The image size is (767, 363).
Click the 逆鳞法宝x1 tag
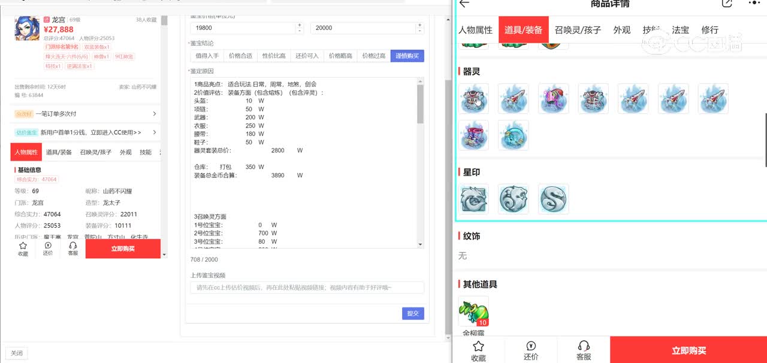coord(80,66)
